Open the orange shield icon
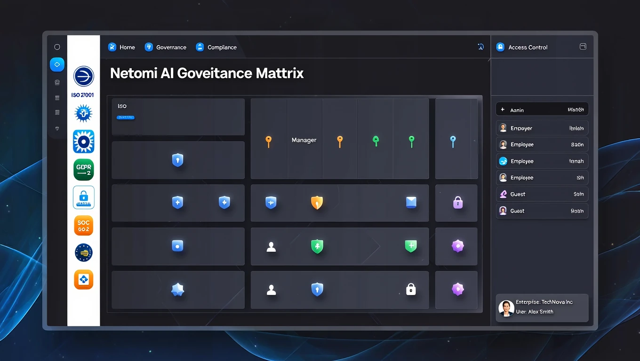Viewport: 640px width, 361px height. tap(317, 203)
